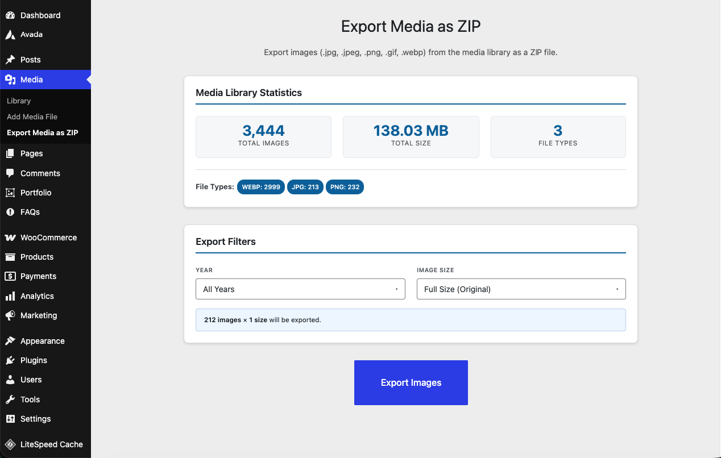Click the Appearance paintbrush icon
The image size is (721, 458).
(10, 341)
